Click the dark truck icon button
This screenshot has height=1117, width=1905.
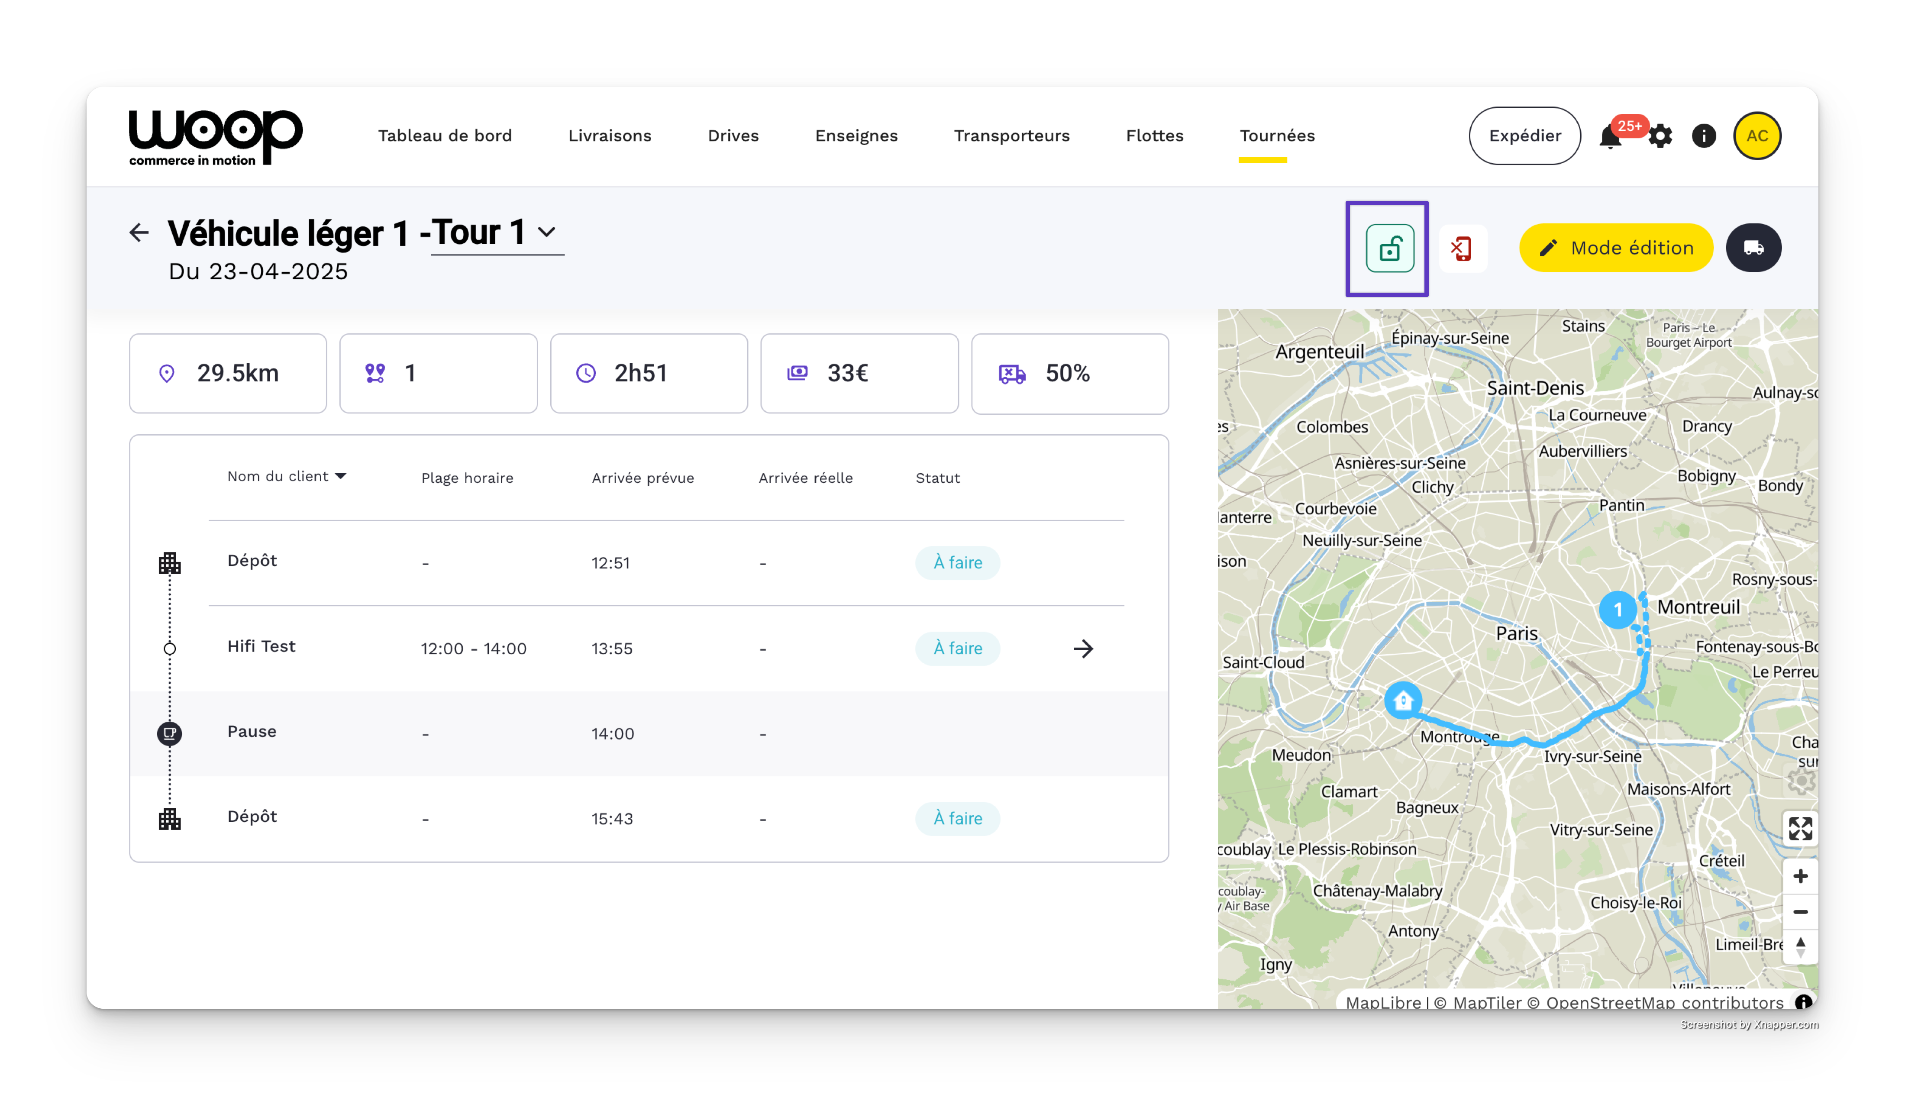(1753, 248)
